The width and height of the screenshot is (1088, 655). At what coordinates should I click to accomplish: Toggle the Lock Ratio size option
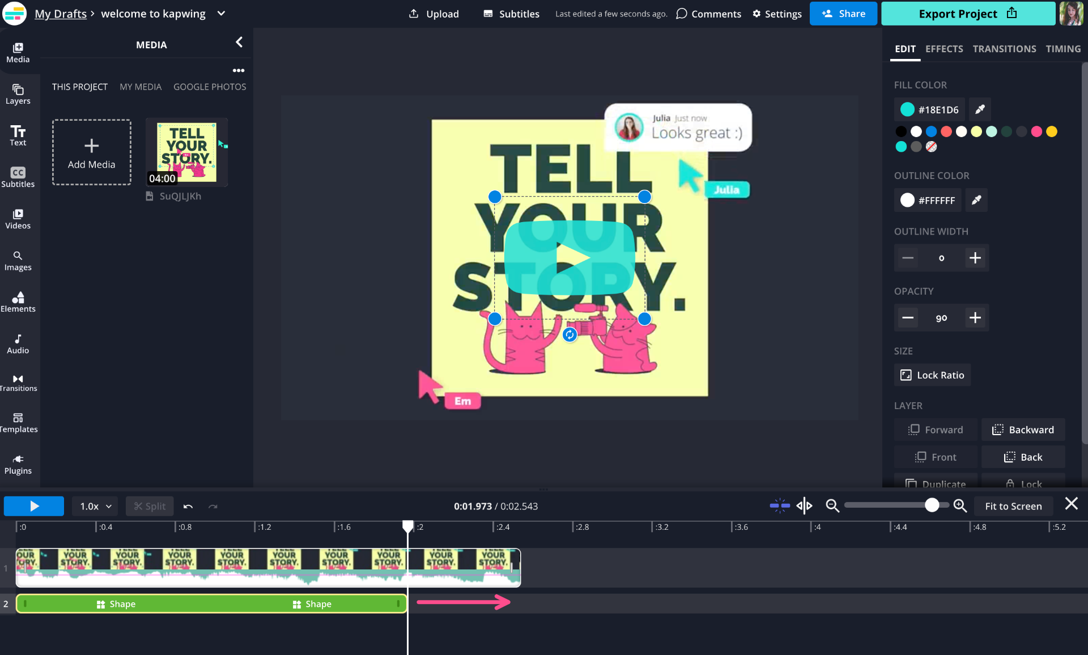pos(932,375)
